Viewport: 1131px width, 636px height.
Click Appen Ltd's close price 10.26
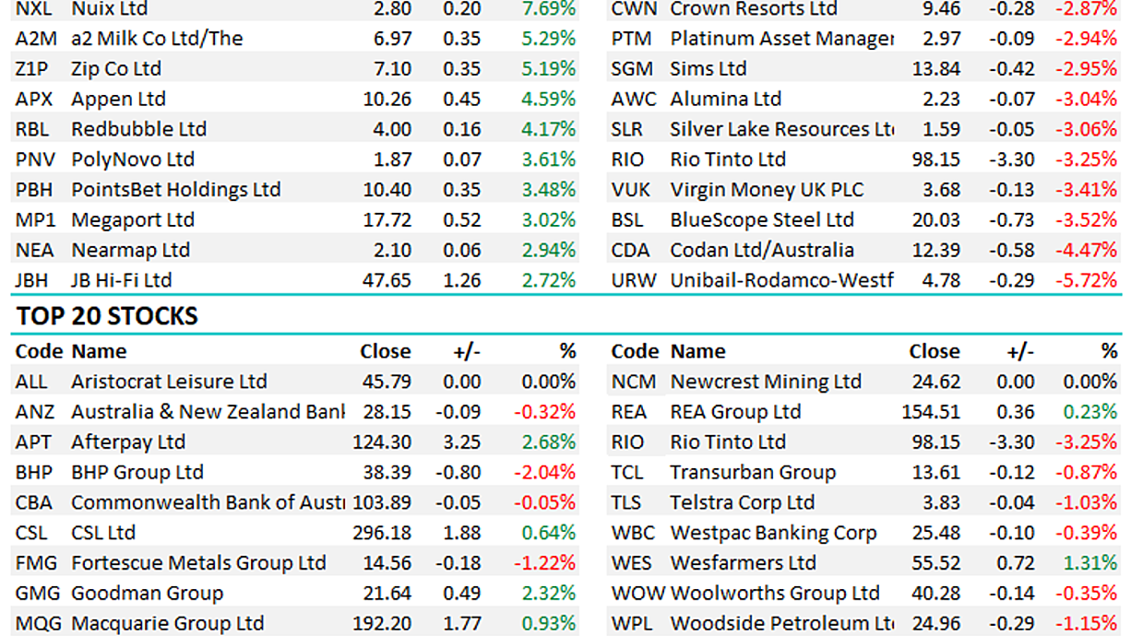[x=387, y=100]
